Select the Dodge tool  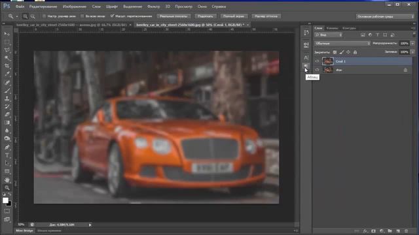coord(7,138)
